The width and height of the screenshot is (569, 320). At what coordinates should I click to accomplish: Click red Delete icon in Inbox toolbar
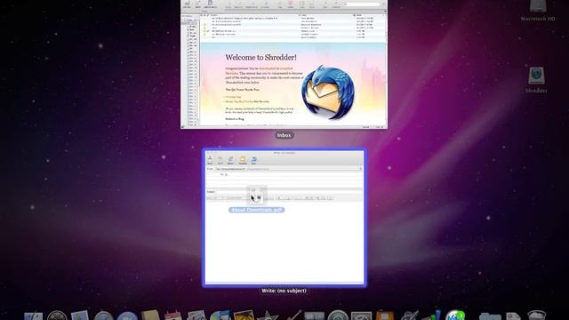click(x=291, y=4)
